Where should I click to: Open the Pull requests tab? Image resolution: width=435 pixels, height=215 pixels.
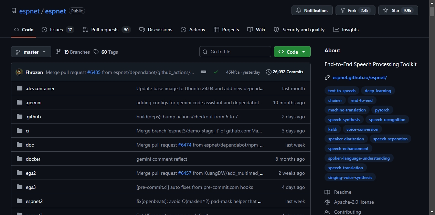coord(107,30)
